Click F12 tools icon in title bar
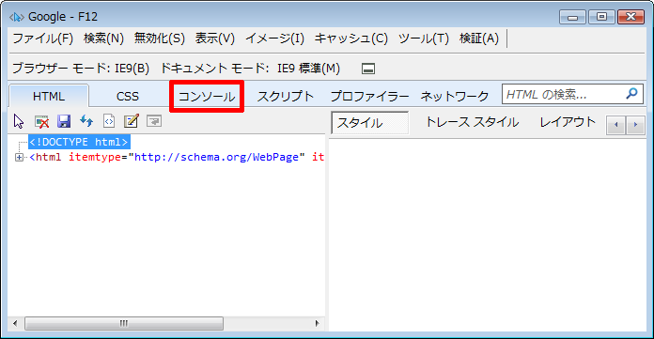654x339 pixels. pos(17,17)
